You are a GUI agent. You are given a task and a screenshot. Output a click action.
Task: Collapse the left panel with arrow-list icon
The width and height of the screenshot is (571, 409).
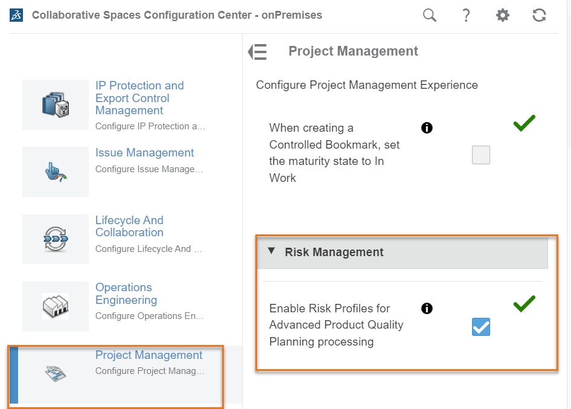point(258,52)
